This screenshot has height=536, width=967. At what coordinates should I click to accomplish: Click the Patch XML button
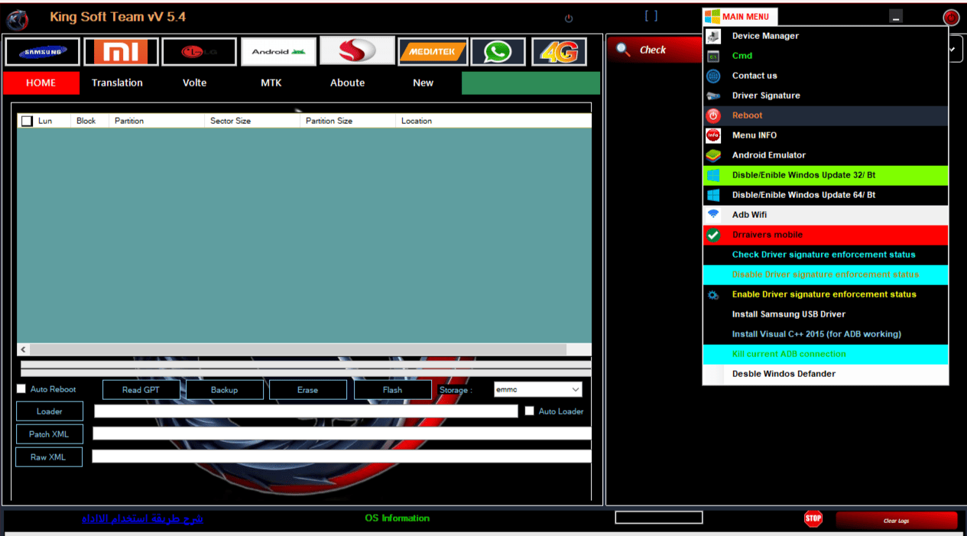pos(50,434)
